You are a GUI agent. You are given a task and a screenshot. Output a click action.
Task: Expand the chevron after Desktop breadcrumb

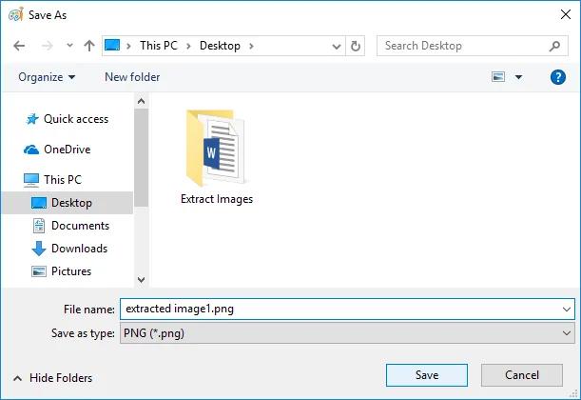[252, 46]
